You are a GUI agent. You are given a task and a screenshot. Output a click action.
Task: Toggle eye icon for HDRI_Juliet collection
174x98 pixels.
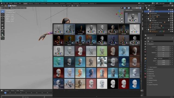(170, 19)
